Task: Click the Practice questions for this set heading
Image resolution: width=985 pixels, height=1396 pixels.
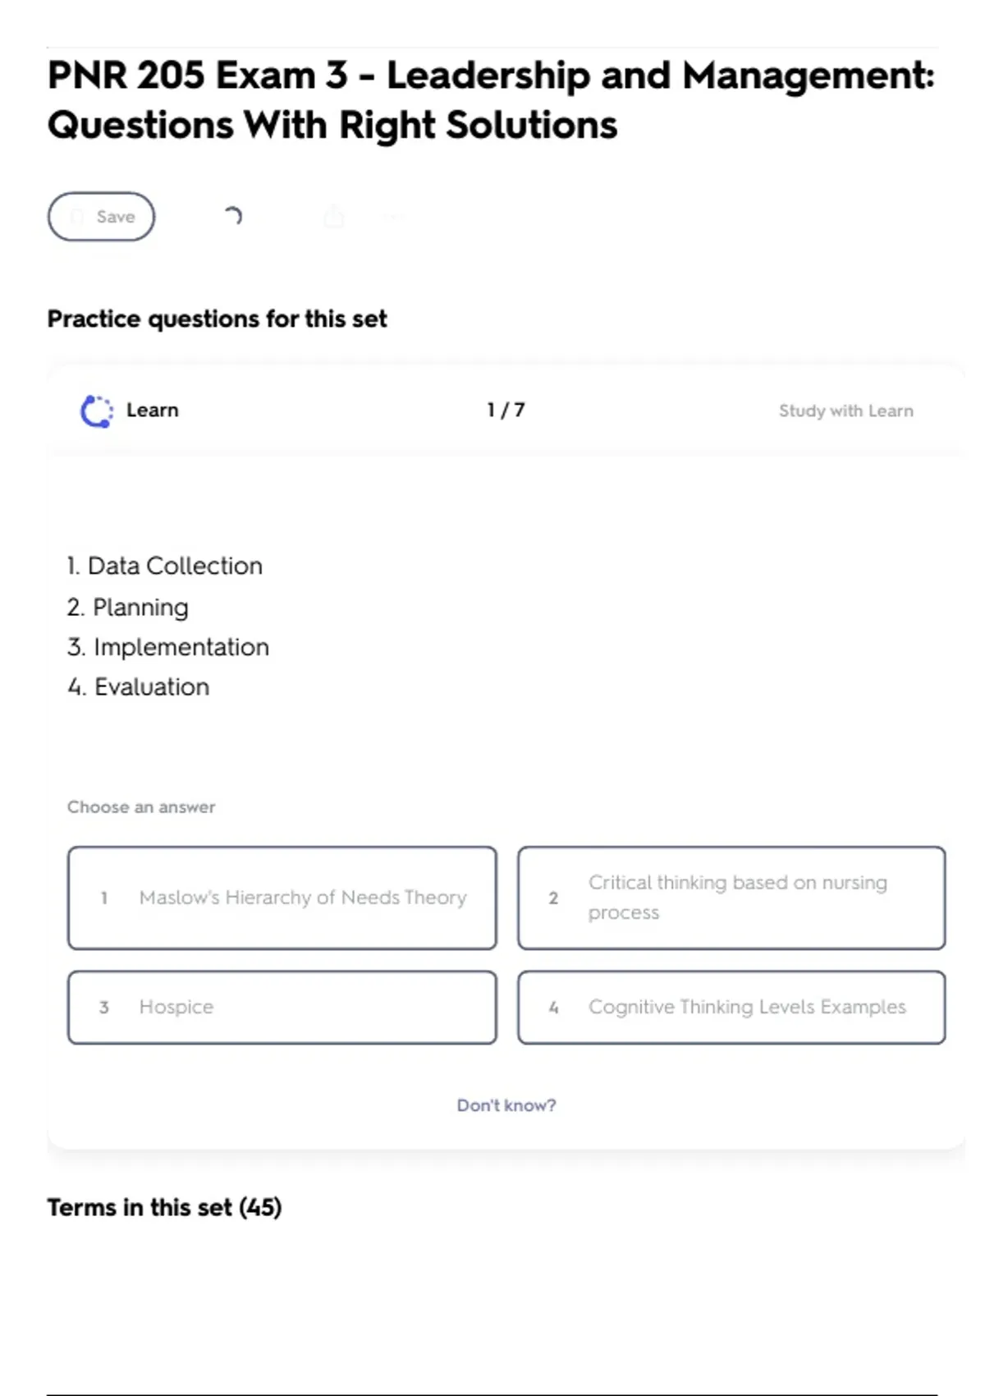Action: (x=217, y=319)
